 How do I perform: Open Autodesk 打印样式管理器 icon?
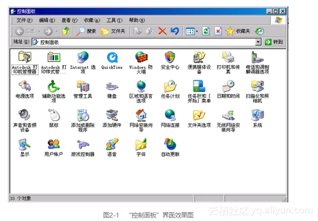click(54, 57)
